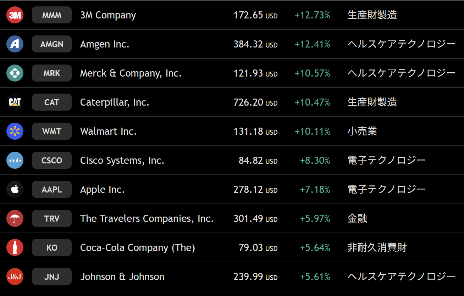Click the Walmart spark logo icon

(15, 132)
